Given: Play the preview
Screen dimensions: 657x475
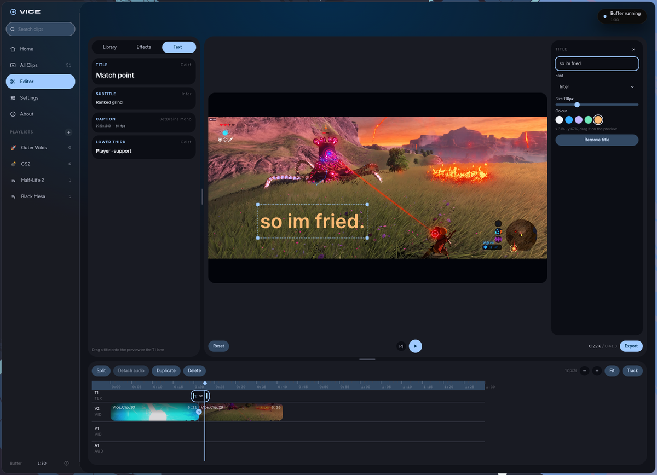Looking at the screenshot, I should click(x=416, y=346).
